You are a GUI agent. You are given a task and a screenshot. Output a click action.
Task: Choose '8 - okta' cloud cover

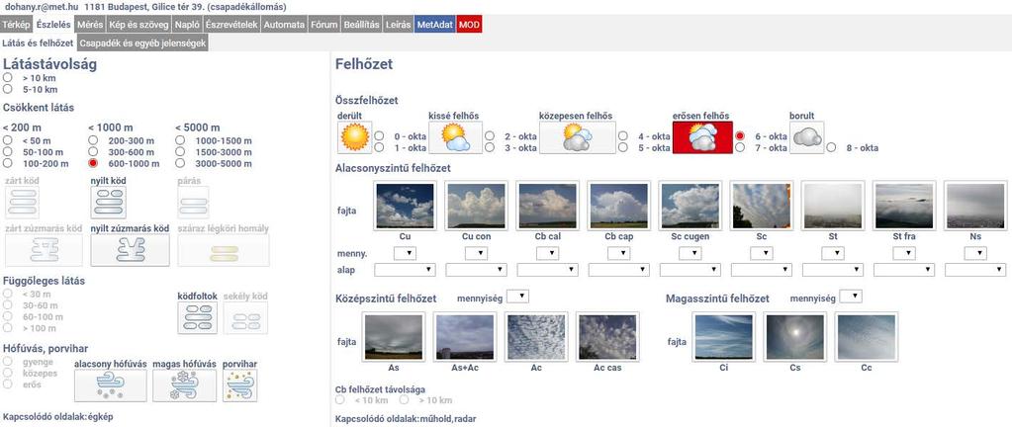[x=831, y=147]
